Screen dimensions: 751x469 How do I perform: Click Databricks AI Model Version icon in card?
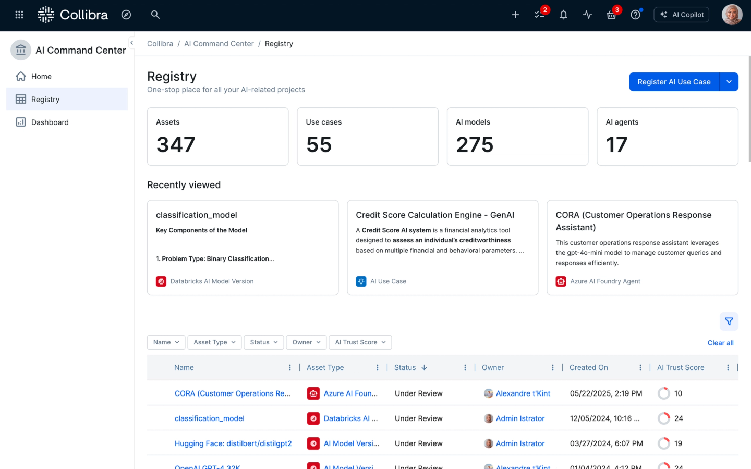click(161, 281)
